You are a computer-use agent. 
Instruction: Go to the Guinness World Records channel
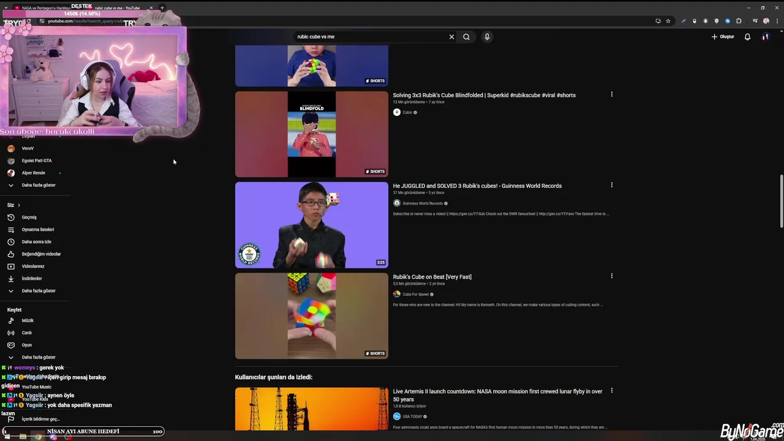[x=423, y=203]
